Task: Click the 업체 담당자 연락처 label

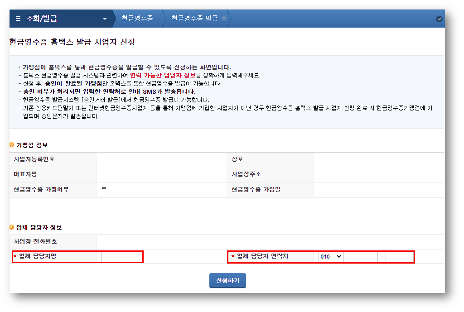Action: pos(262,256)
